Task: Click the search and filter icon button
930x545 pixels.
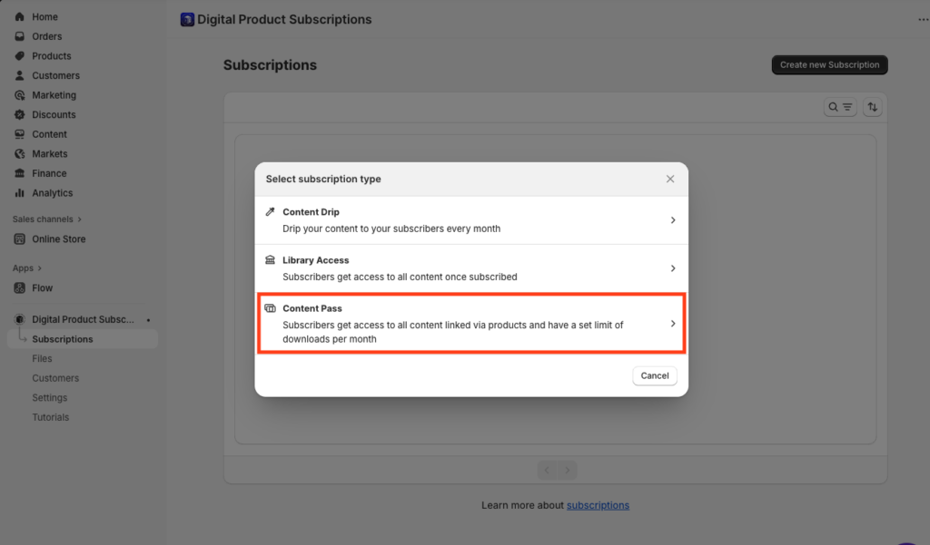Action: pyautogui.click(x=840, y=107)
